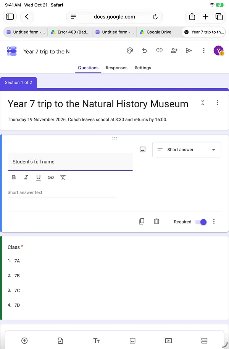This screenshot has height=349, width=229.
Task: Add an image block from toolbar
Action: pos(132,341)
